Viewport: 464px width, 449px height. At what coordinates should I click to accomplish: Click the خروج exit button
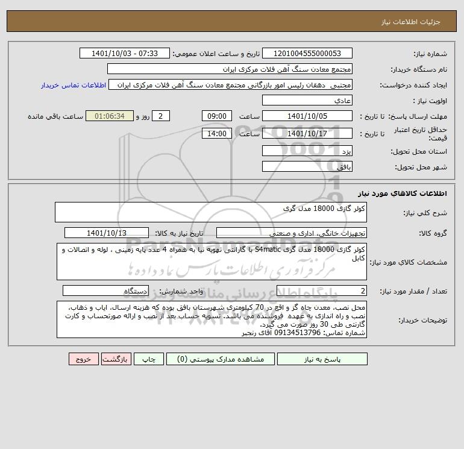coord(83,359)
